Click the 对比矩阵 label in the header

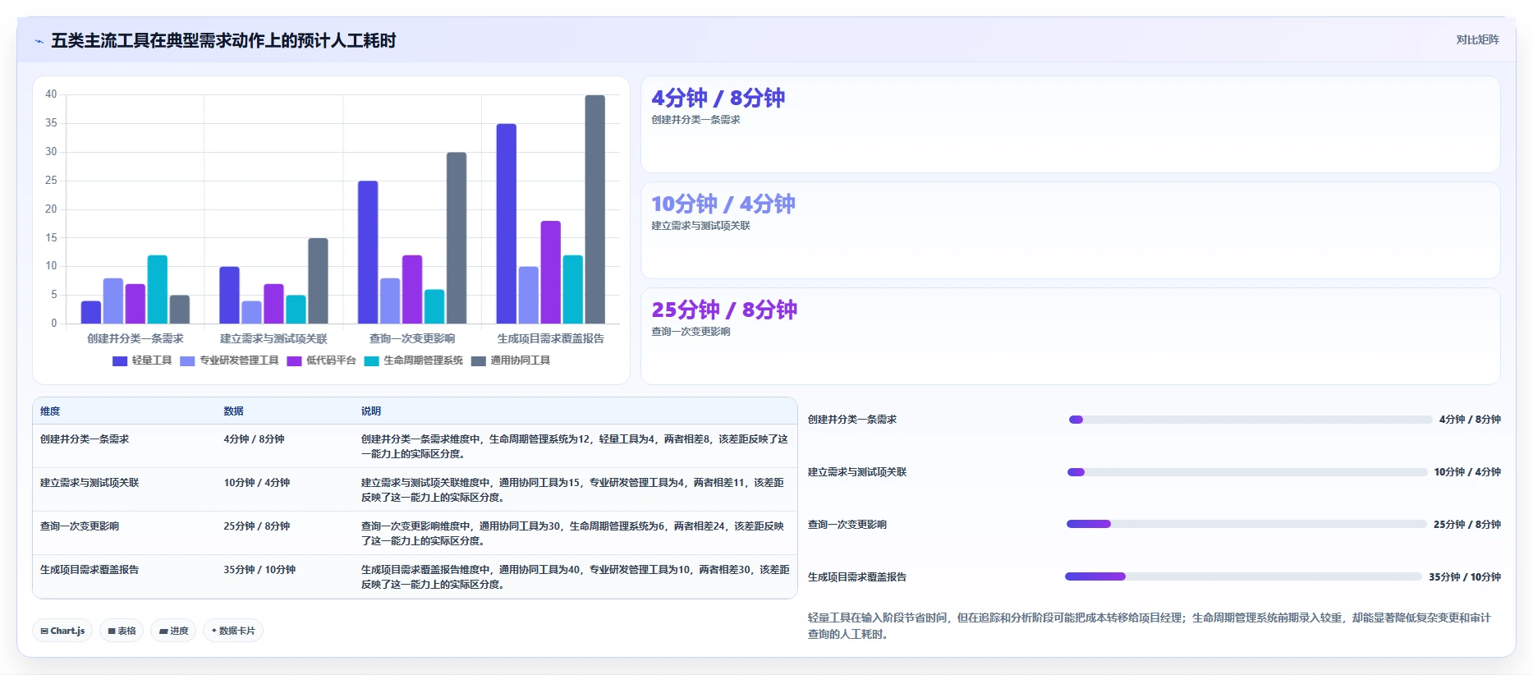(x=1477, y=40)
